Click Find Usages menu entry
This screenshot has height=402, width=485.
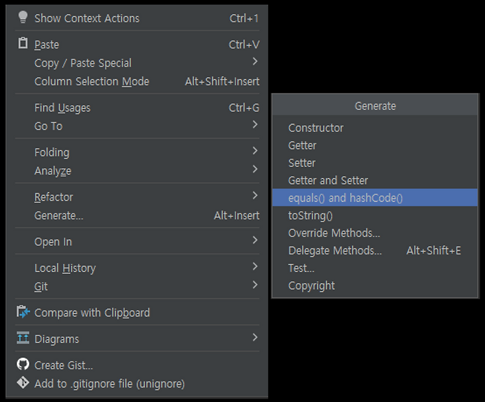click(137, 107)
